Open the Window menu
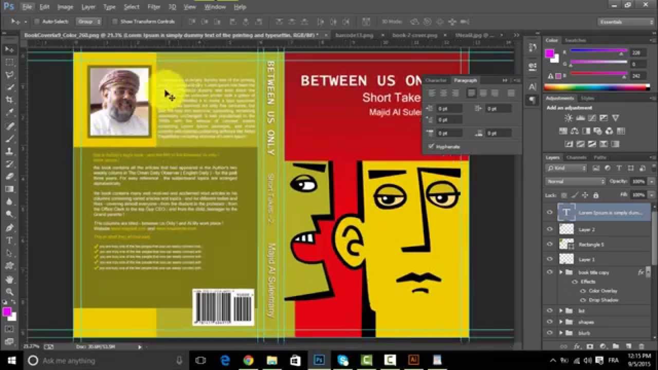This screenshot has height=370, width=658. pos(215,7)
